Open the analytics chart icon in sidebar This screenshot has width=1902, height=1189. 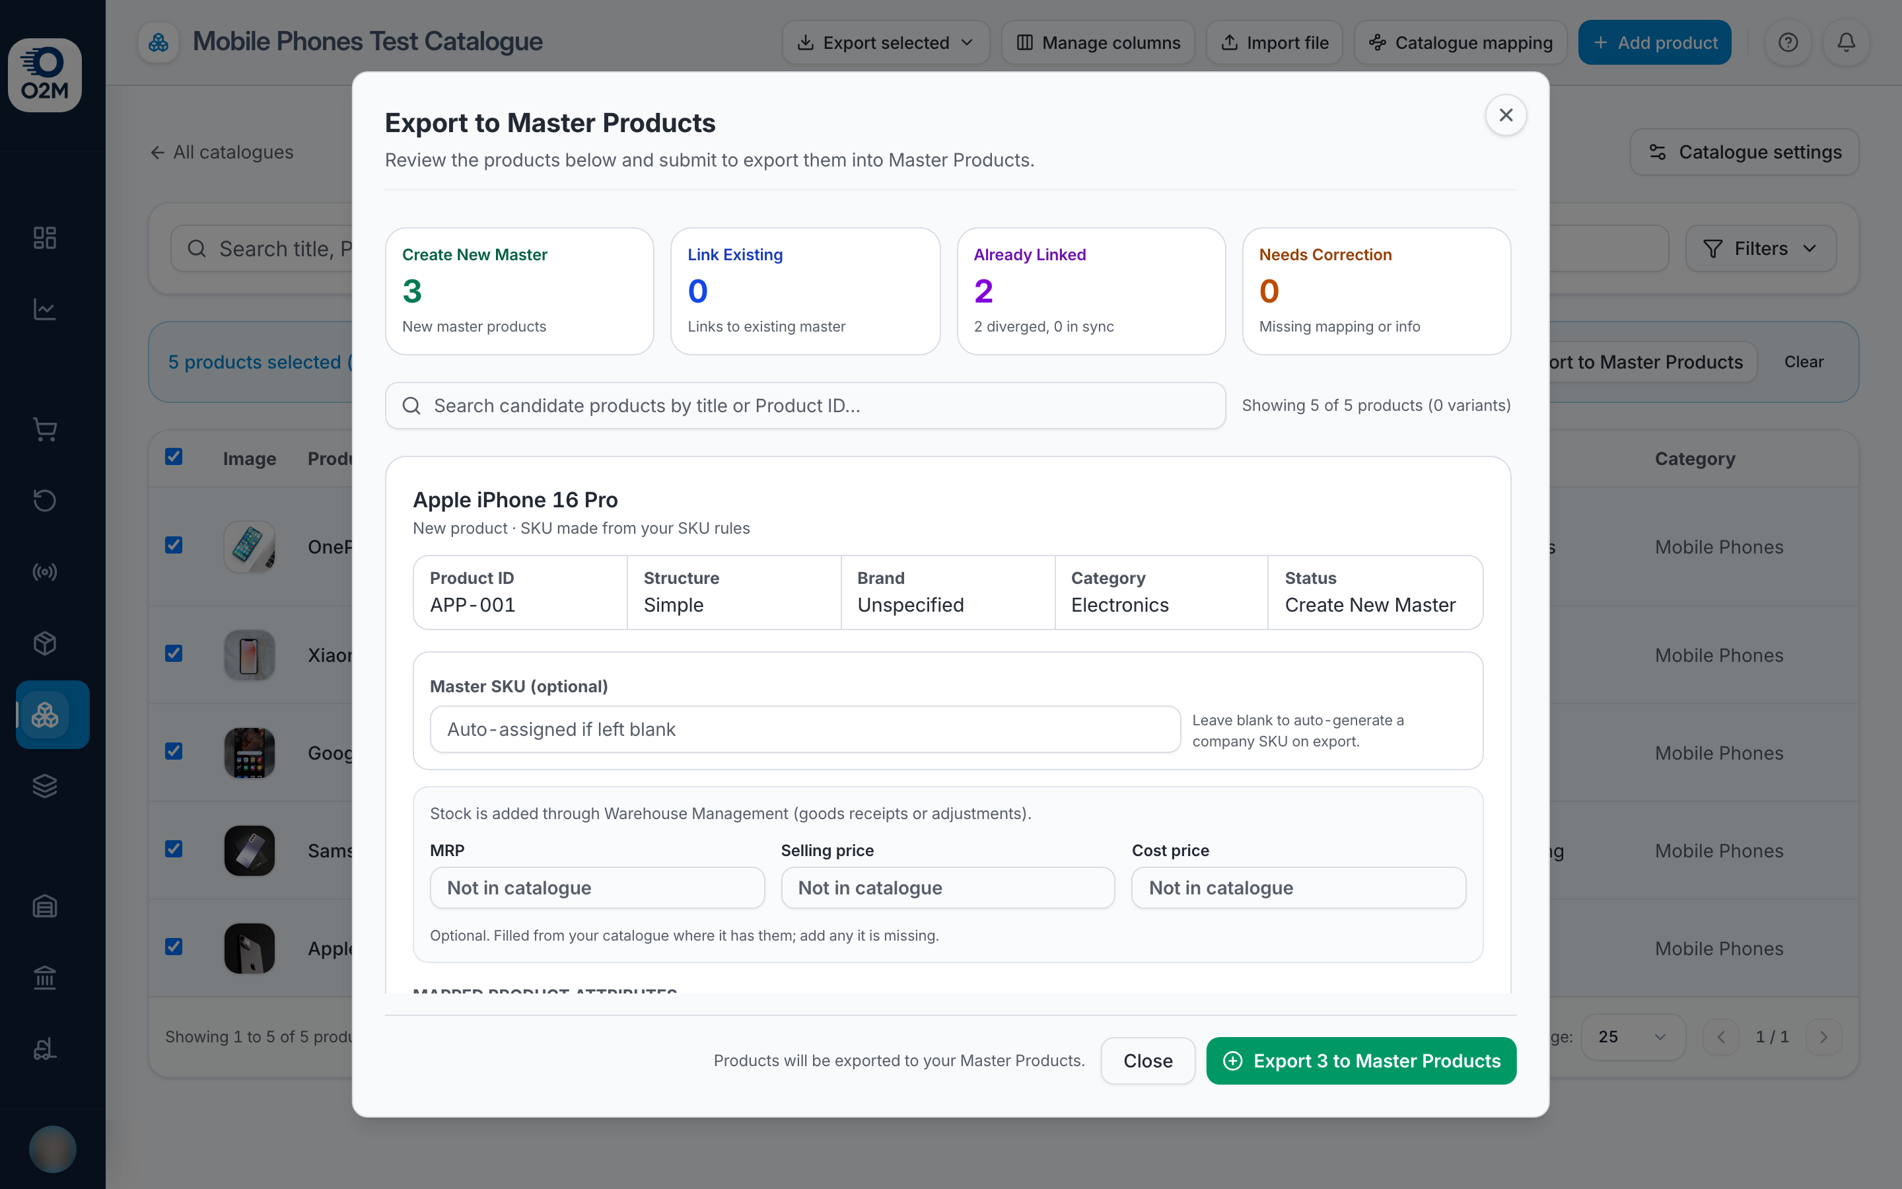pyautogui.click(x=45, y=309)
